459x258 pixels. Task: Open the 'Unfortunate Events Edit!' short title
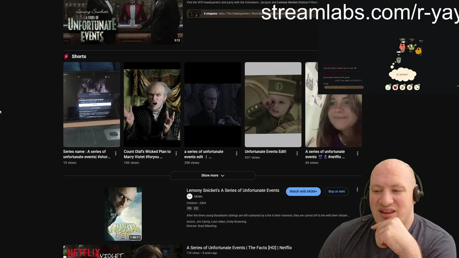click(x=265, y=152)
